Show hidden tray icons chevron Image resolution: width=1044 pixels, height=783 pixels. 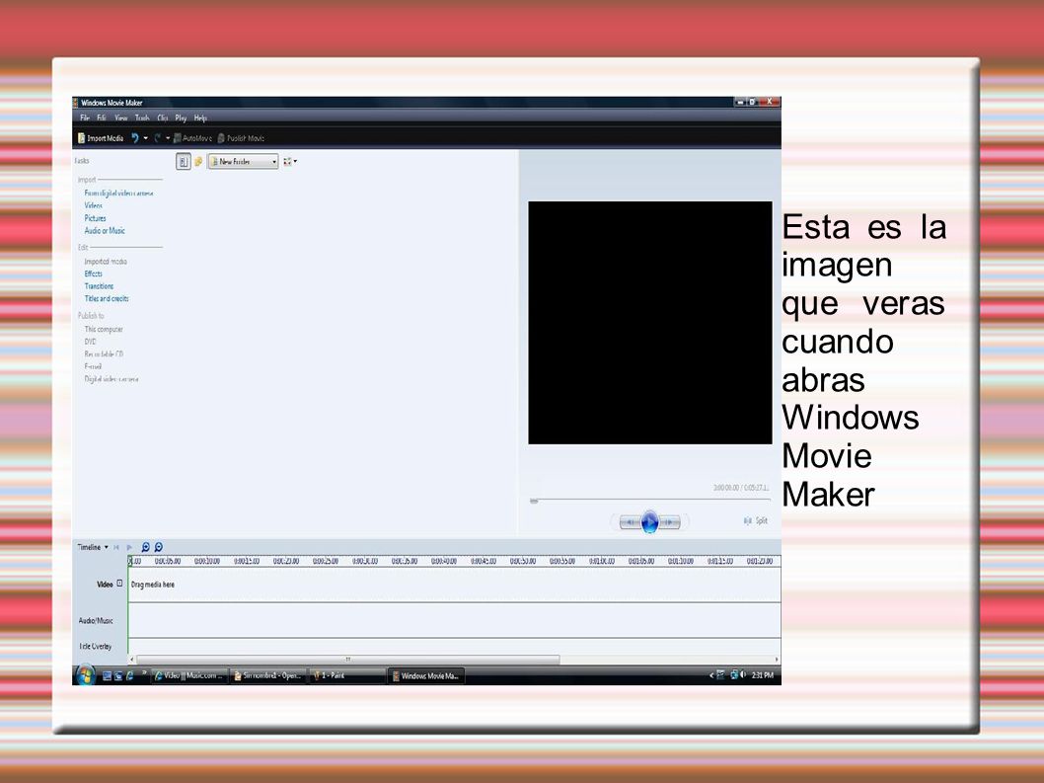click(711, 675)
